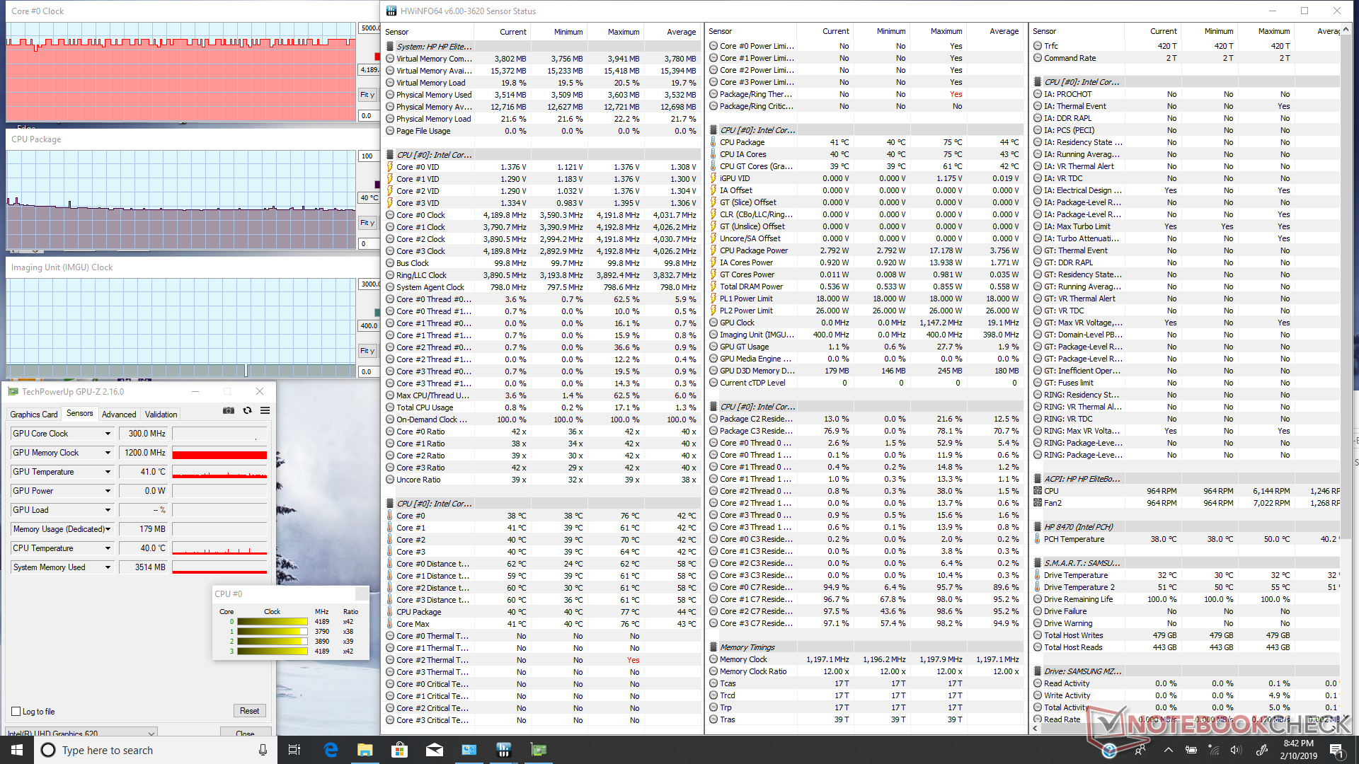The image size is (1359, 764).
Task: Switch to the Graphics Card tab
Action: coord(34,415)
